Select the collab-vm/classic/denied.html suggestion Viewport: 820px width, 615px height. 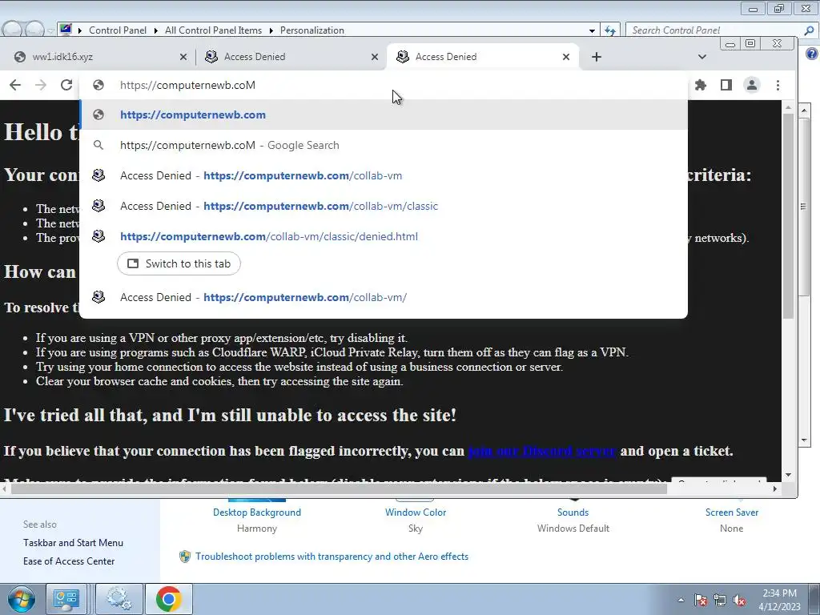(x=384, y=236)
